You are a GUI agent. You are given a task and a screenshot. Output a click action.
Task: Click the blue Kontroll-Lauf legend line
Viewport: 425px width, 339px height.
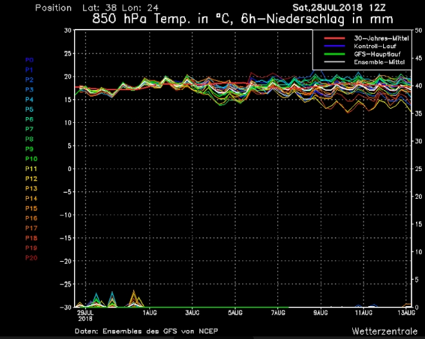(334, 46)
